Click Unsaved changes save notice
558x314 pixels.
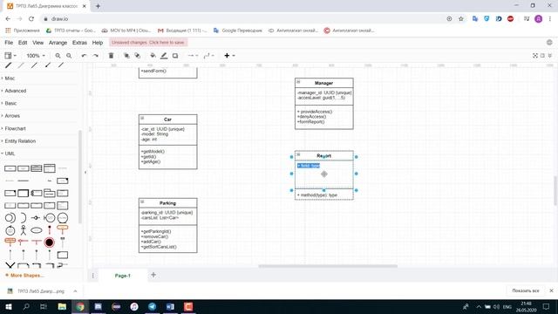pyautogui.click(x=148, y=43)
